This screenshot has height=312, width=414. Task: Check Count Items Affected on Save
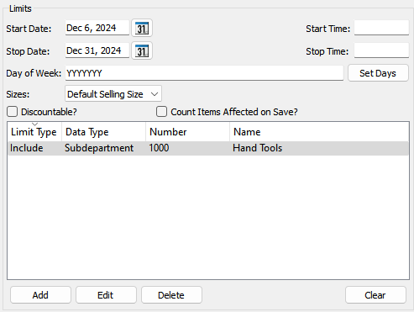161,112
